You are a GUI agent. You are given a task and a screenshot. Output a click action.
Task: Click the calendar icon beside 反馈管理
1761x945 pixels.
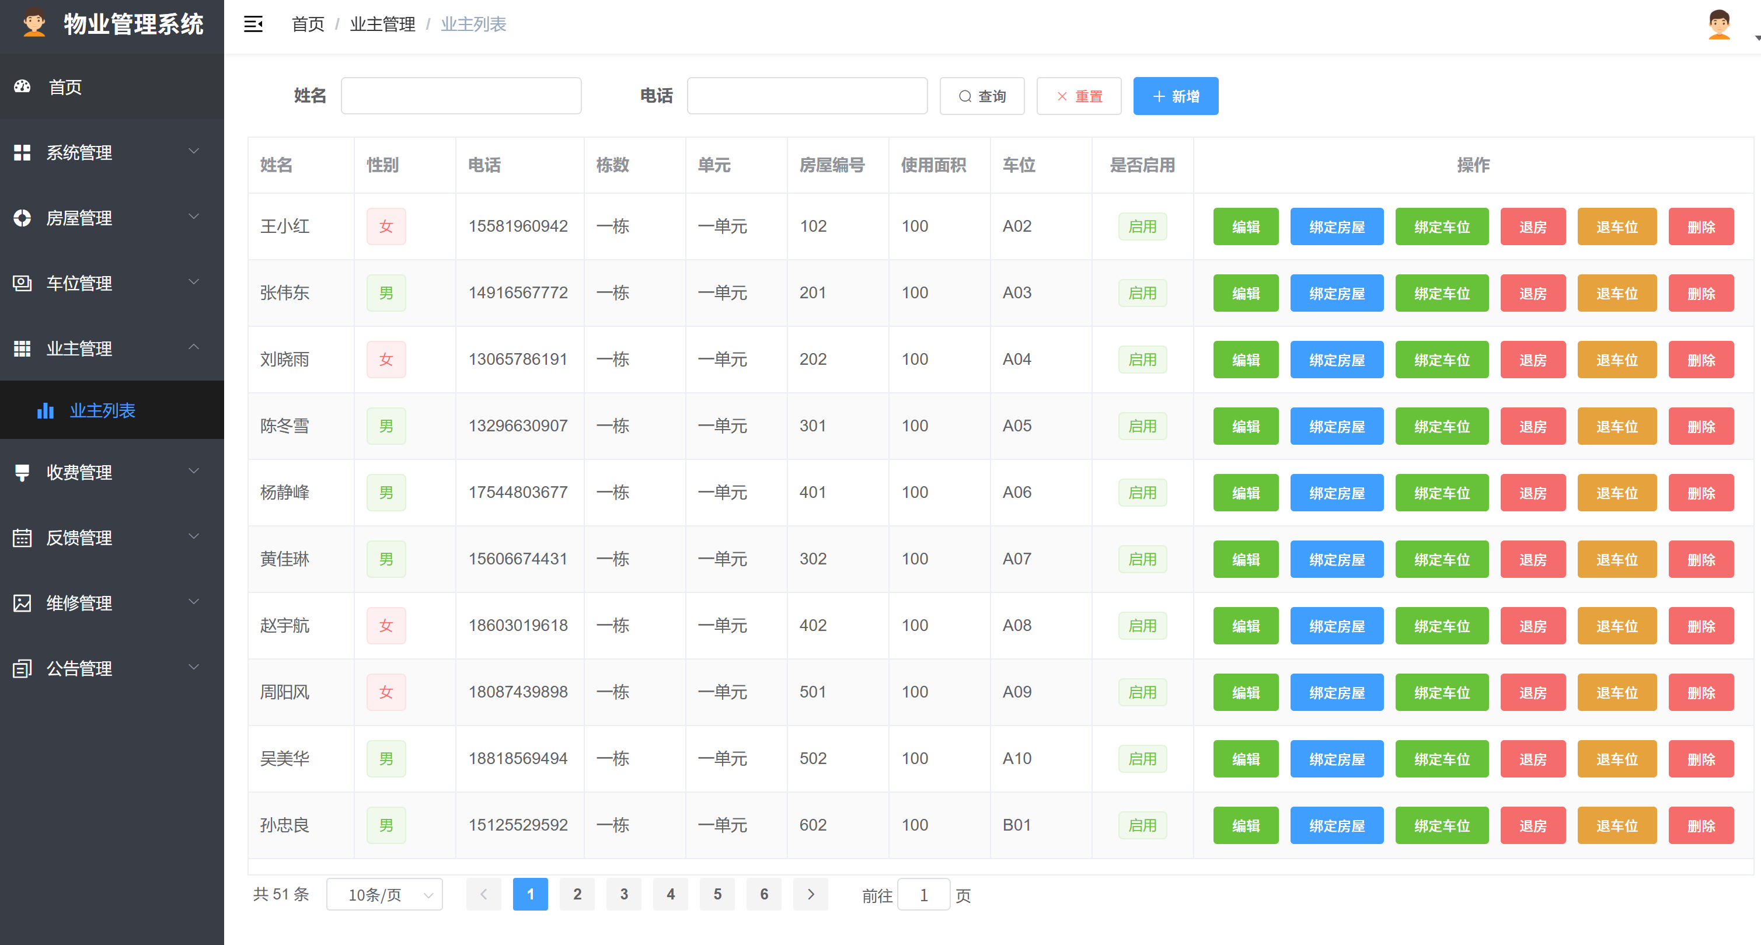pos(23,538)
